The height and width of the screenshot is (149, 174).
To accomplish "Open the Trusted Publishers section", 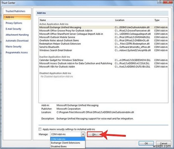I will 15,11.
